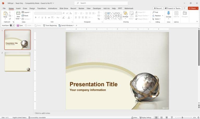The width and height of the screenshot is (200, 119).
Task: Open Customize Quick Access Toolbar dropdown
Action: [77, 26]
